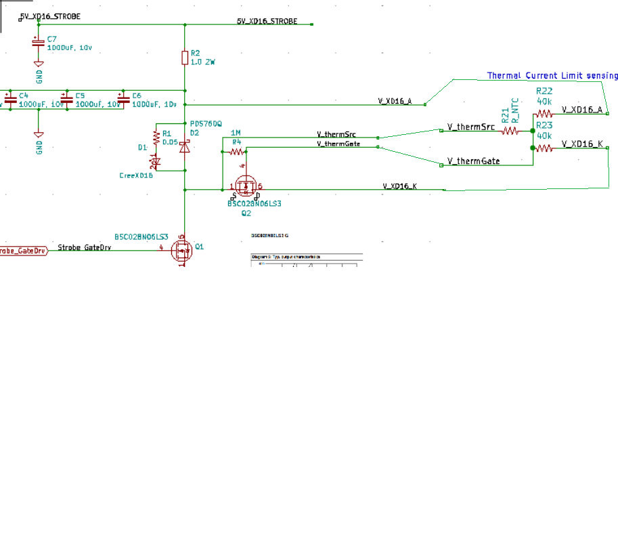Click the '1.0 2W' resistor value
The width and height of the screenshot is (618, 557).
click(x=203, y=62)
